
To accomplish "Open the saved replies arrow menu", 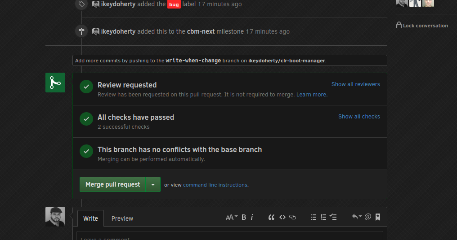I will pos(357,217).
